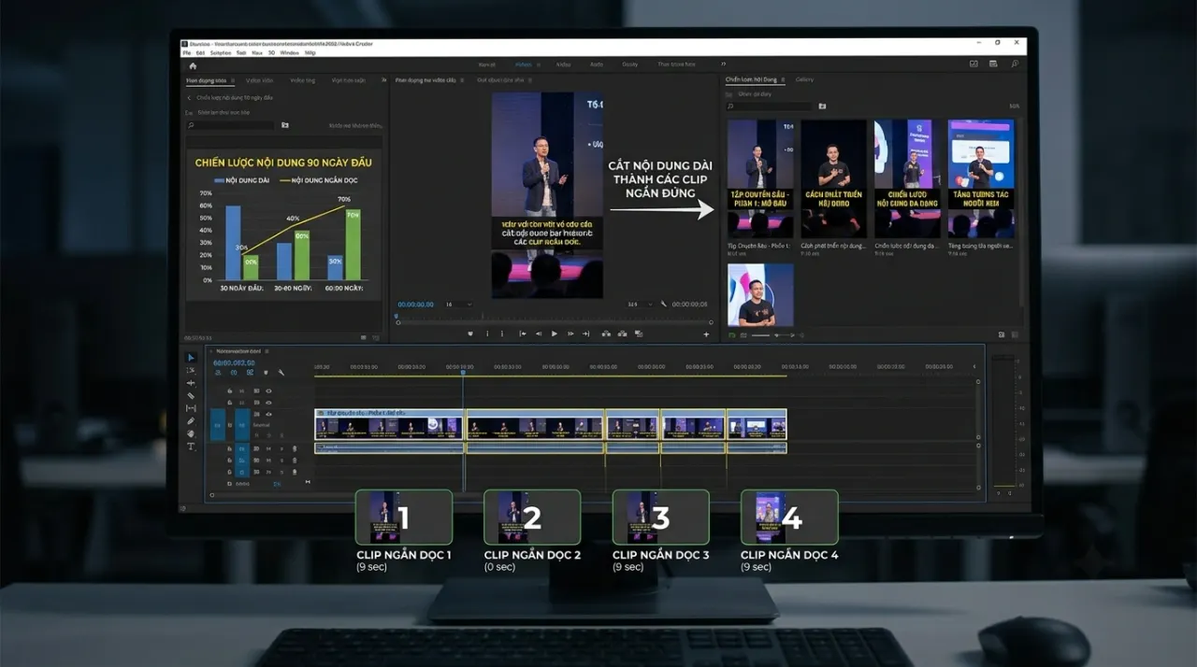The image size is (1197, 667).
Task: Open the Help menu
Action: (310, 53)
